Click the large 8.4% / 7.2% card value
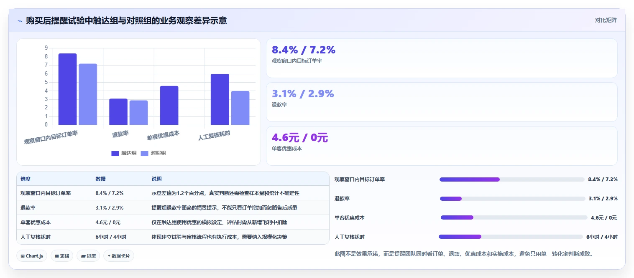Image resolution: width=634 pixels, height=278 pixels. [x=304, y=50]
